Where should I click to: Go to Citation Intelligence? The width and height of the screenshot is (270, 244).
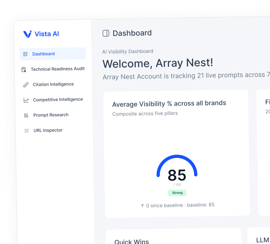53,84
